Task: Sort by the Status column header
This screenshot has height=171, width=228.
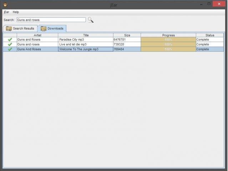Action: (210, 35)
